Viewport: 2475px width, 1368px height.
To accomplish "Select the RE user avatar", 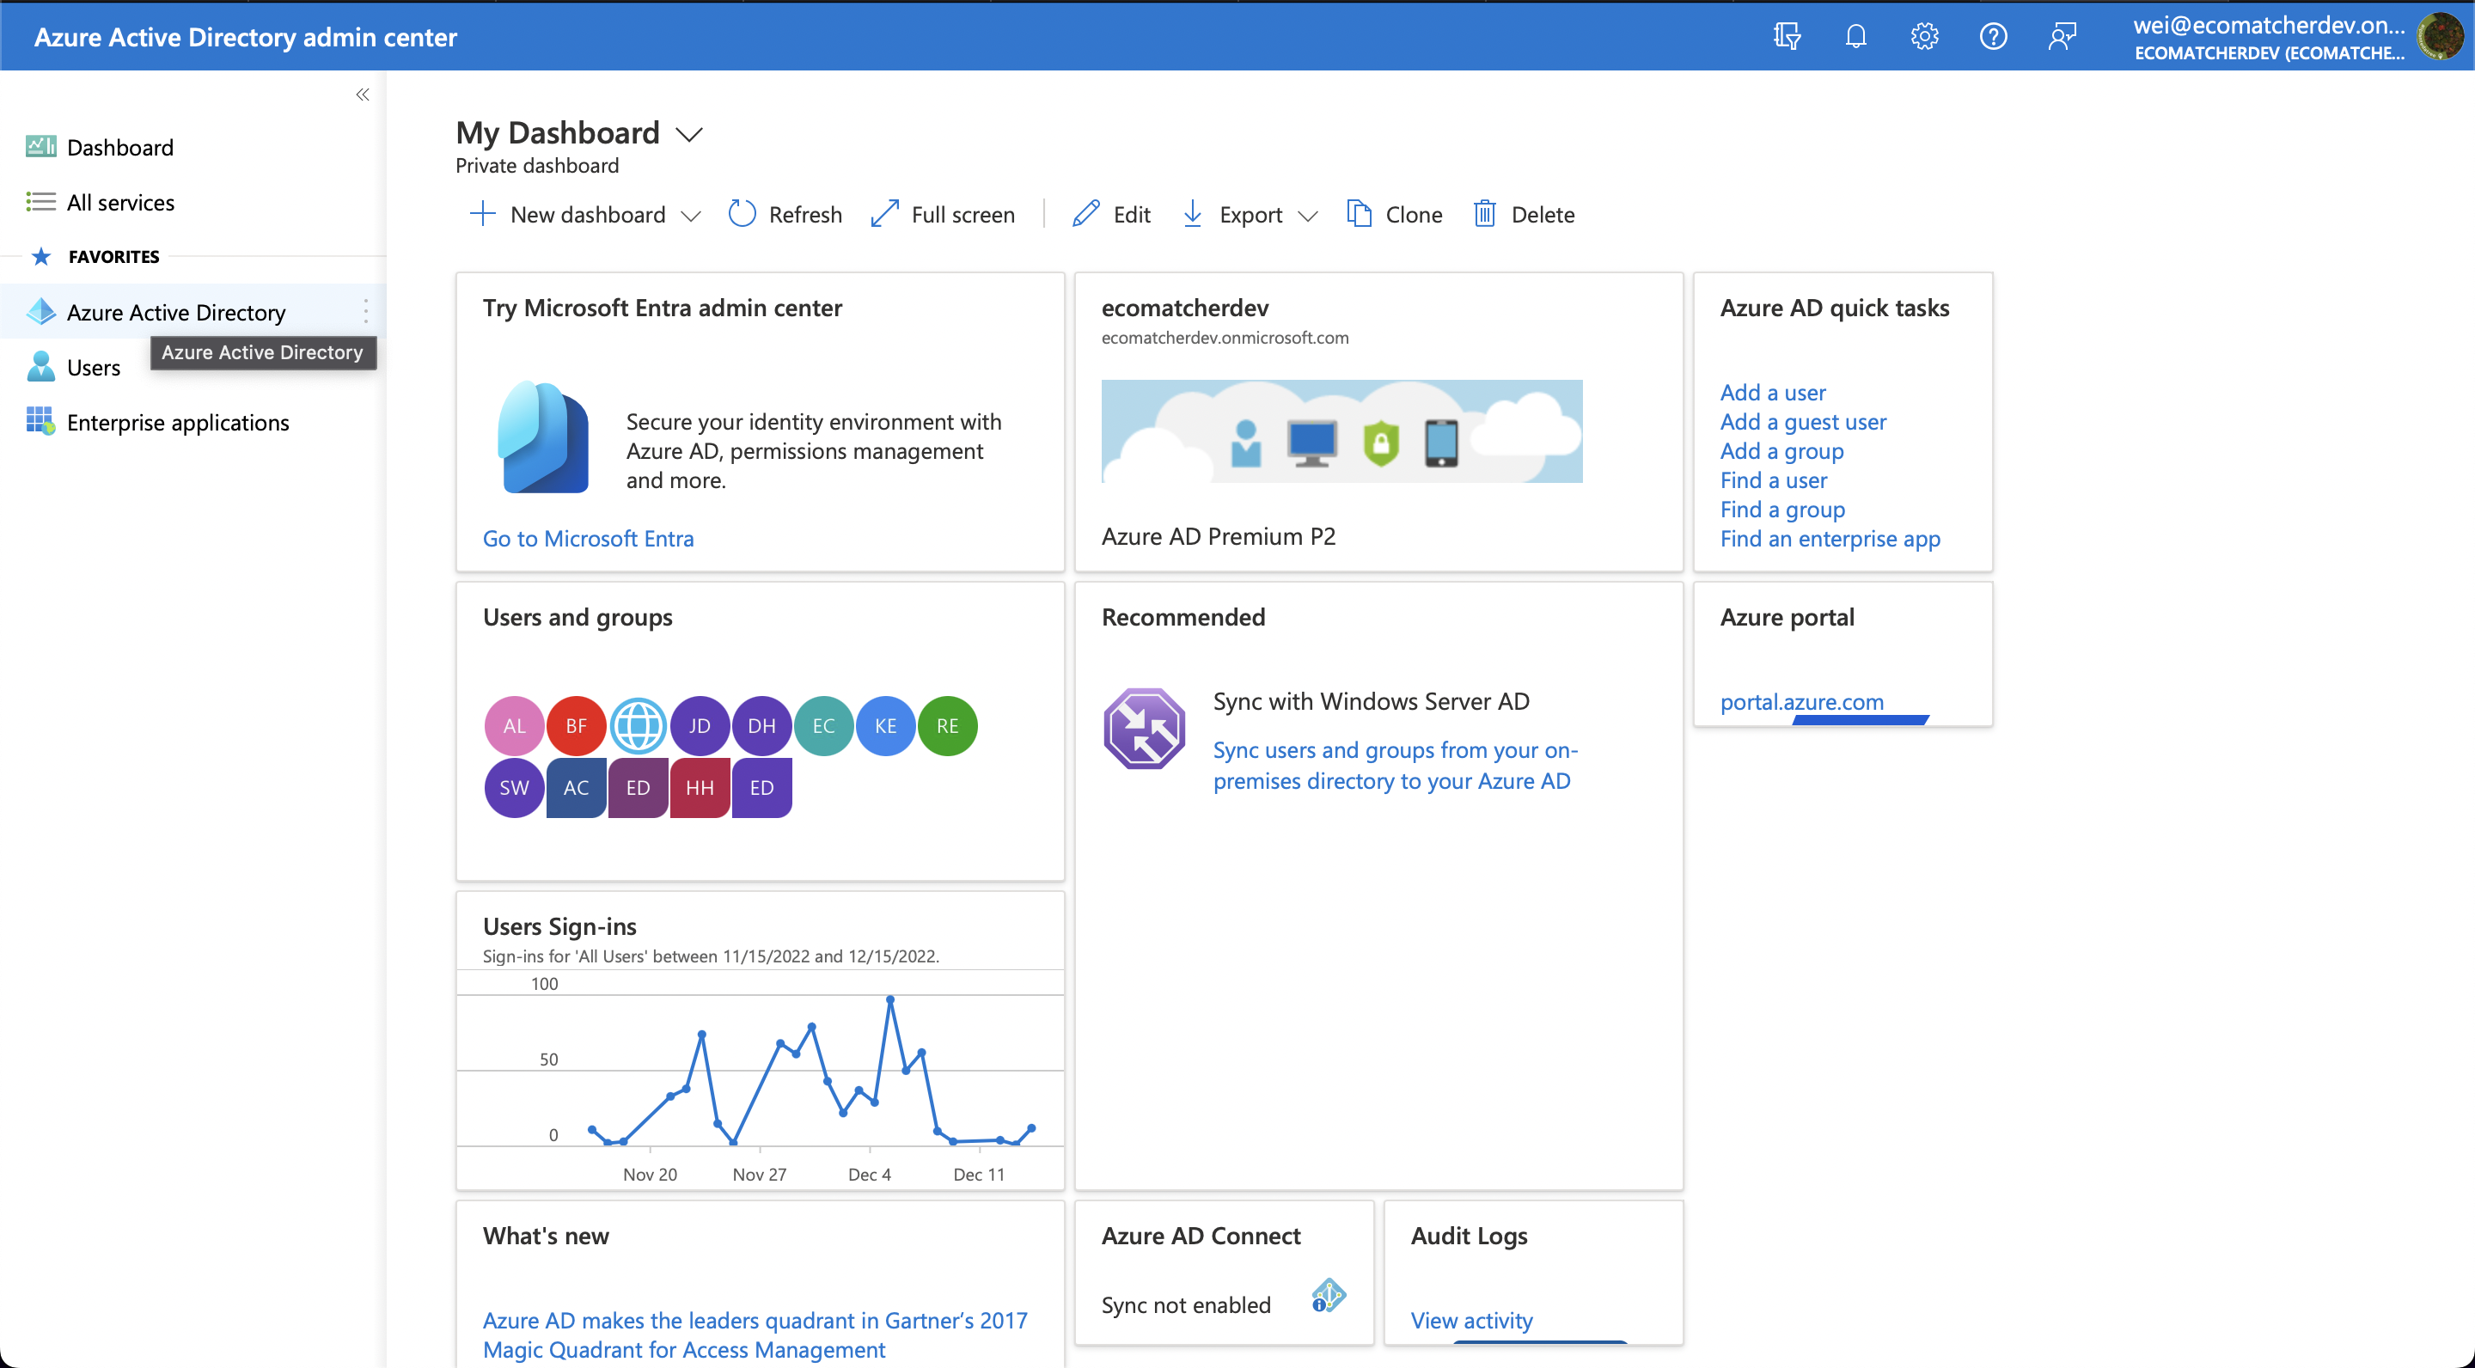I will click(947, 725).
